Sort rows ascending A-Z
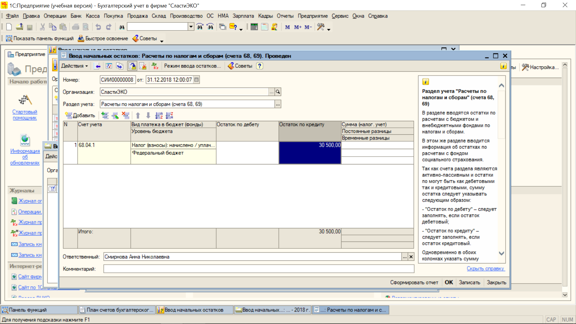This screenshot has width=576, height=324. (159, 115)
